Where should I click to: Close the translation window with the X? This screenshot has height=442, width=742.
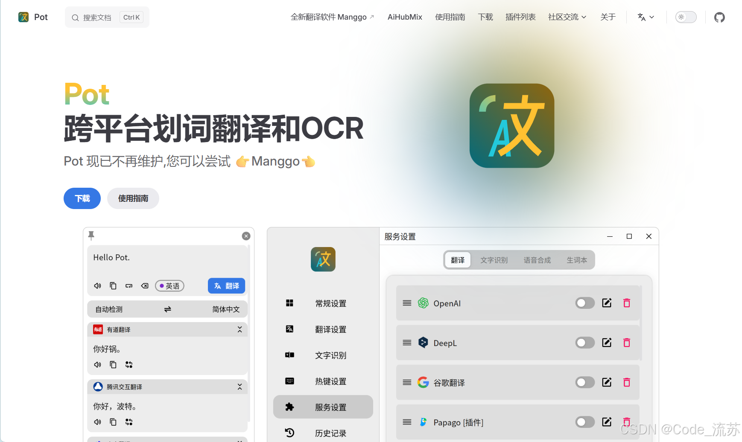pos(246,236)
